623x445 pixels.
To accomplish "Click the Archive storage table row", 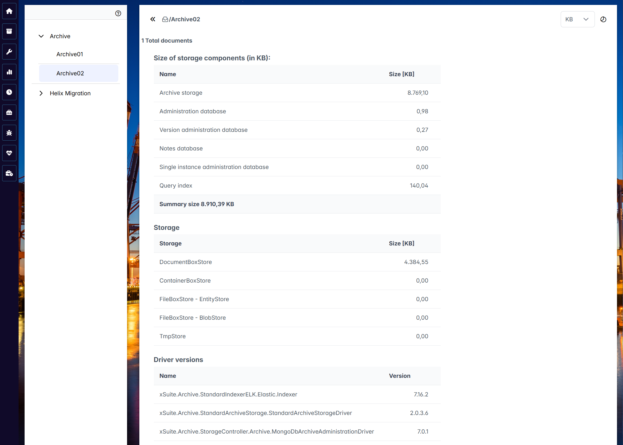I will [297, 93].
